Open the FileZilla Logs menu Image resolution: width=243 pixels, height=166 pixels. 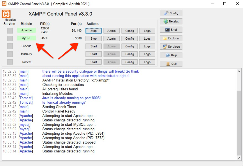click(x=147, y=46)
